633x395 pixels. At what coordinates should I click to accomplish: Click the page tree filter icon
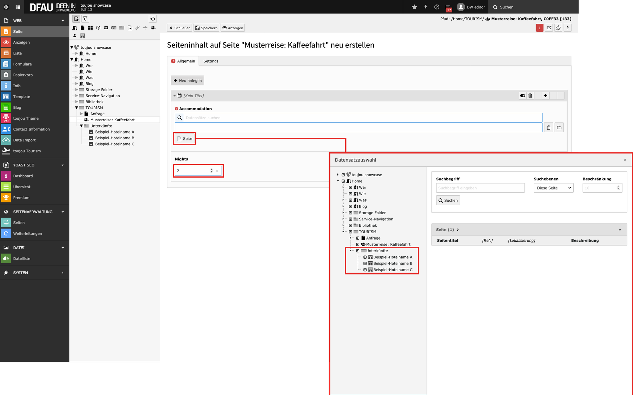coord(85,19)
